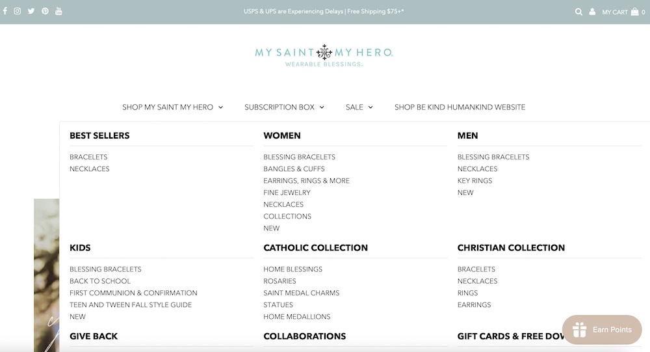Image resolution: width=650 pixels, height=352 pixels.
Task: Open Bracelets under Christian Collection
Action: click(x=476, y=269)
